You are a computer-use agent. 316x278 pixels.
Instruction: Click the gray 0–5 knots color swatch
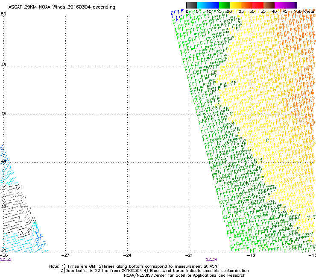(191, 5)
